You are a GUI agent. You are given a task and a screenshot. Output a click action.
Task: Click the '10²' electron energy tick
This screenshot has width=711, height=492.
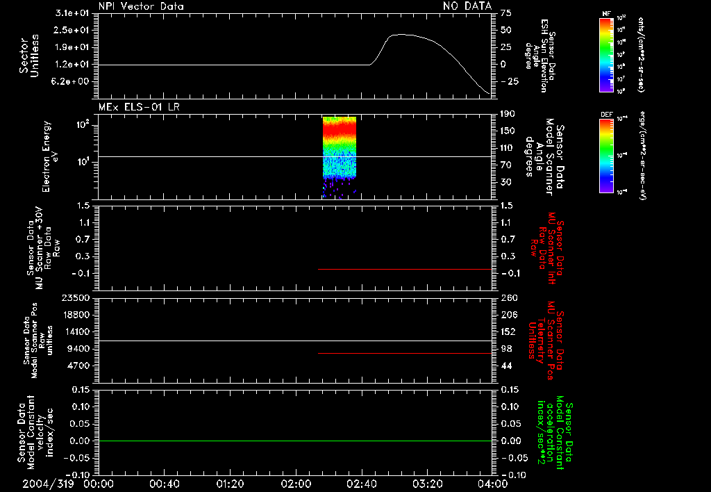83,124
